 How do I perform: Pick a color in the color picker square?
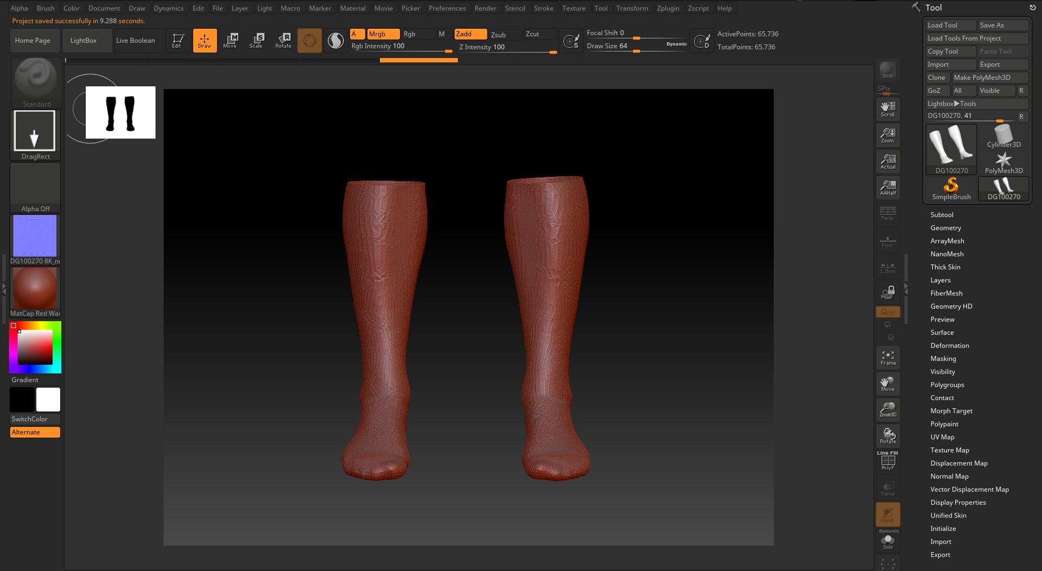tap(35, 347)
